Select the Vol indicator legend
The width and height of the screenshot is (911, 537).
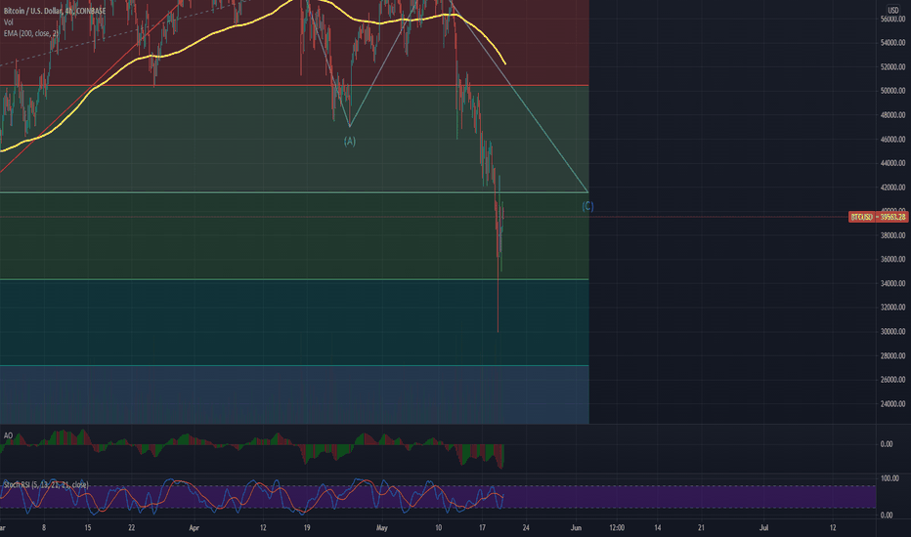point(8,22)
